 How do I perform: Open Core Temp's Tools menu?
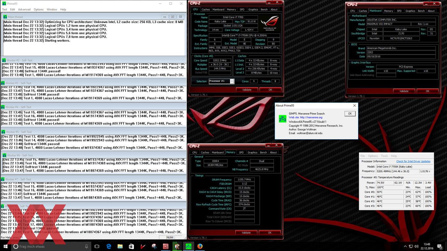[x=384, y=156]
